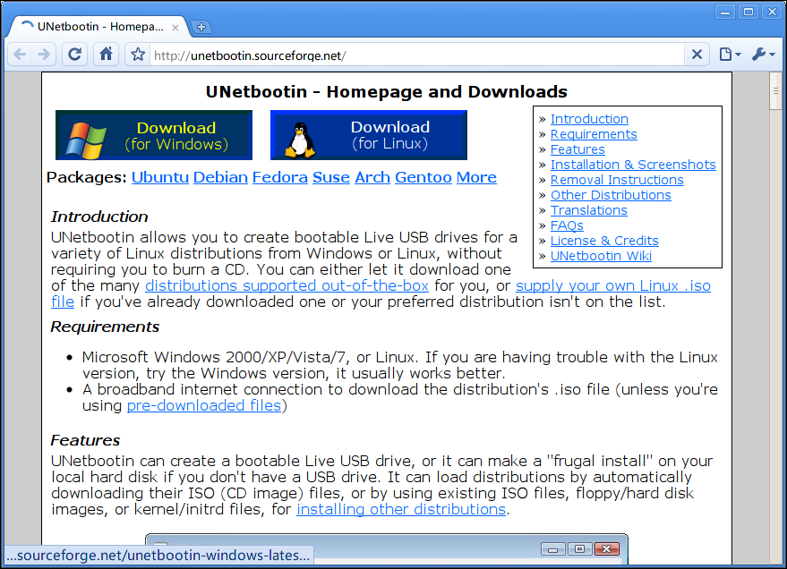Open the Arch package link
The height and width of the screenshot is (569, 787).
pyautogui.click(x=372, y=177)
